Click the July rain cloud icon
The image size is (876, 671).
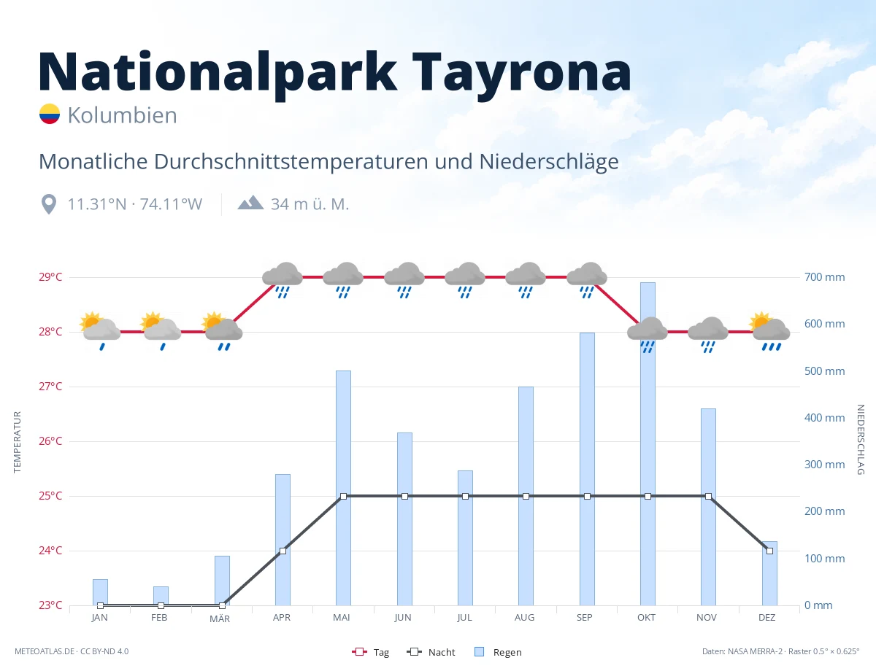point(465,281)
